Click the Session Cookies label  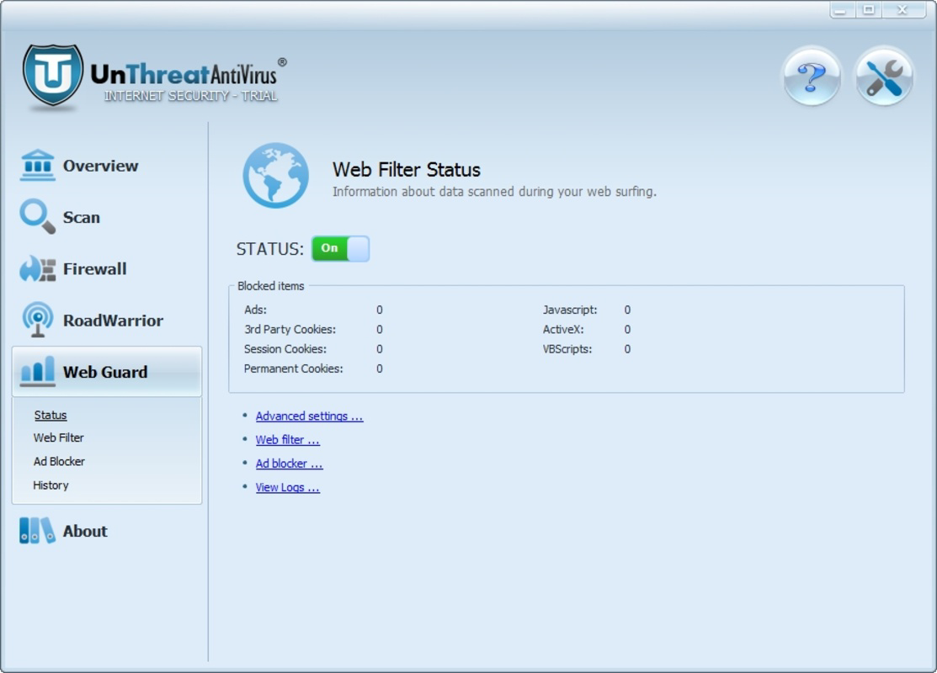click(x=285, y=349)
